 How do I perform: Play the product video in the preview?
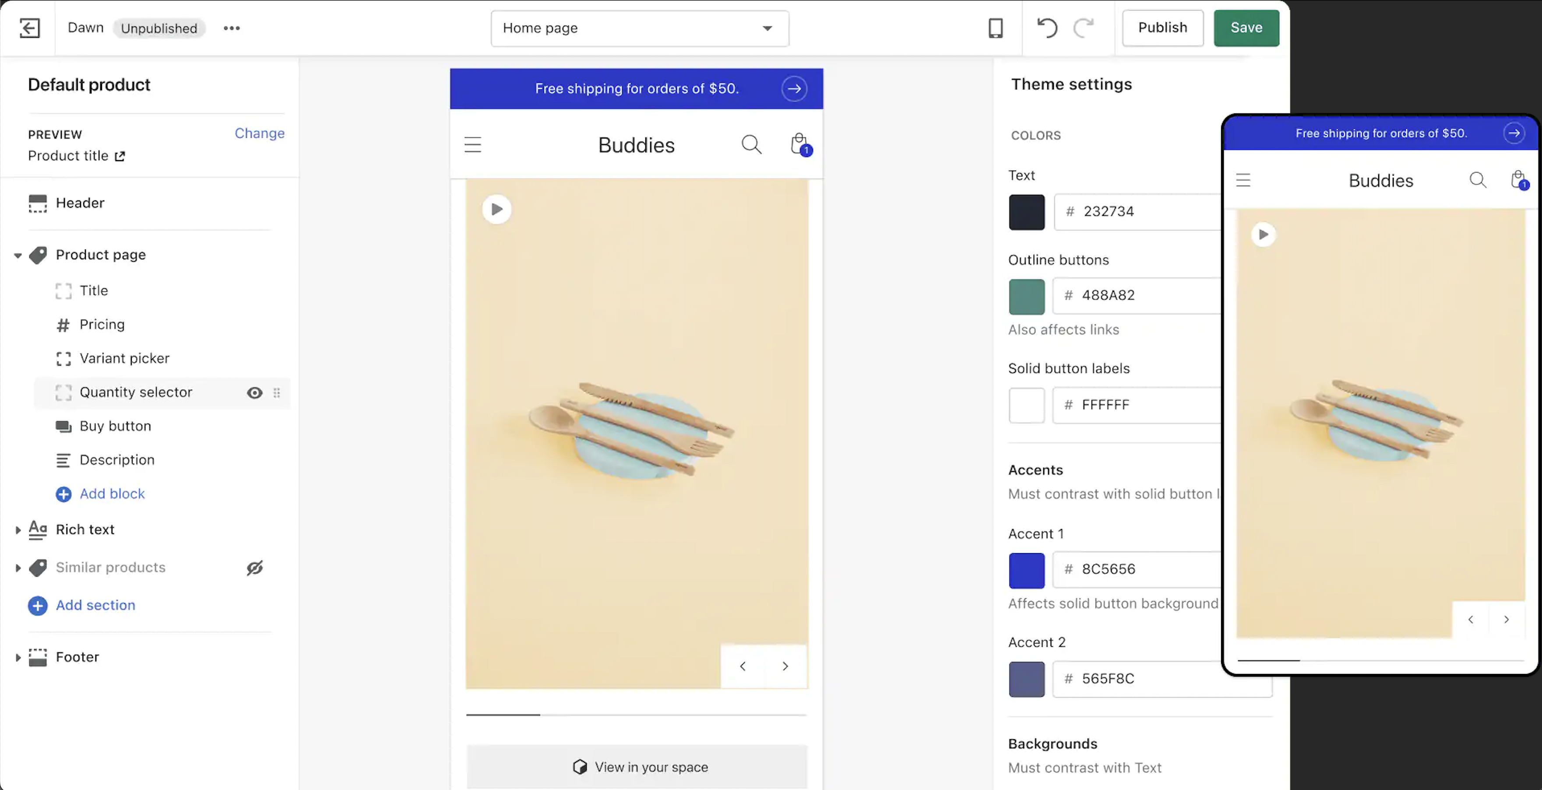[496, 209]
